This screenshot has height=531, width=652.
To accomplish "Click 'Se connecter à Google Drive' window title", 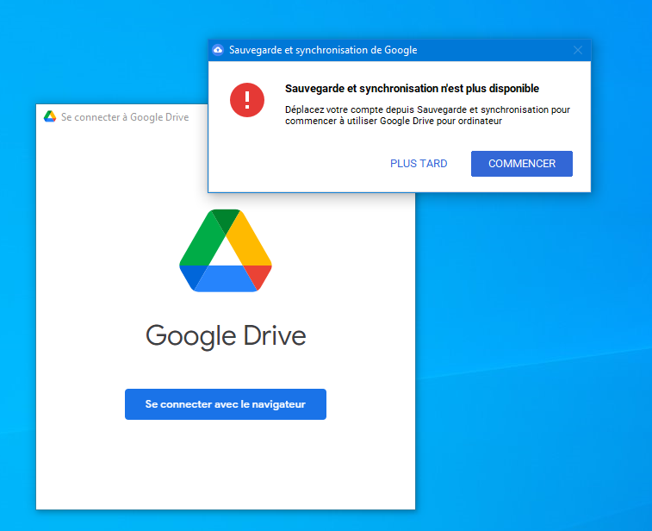I will 125,117.
